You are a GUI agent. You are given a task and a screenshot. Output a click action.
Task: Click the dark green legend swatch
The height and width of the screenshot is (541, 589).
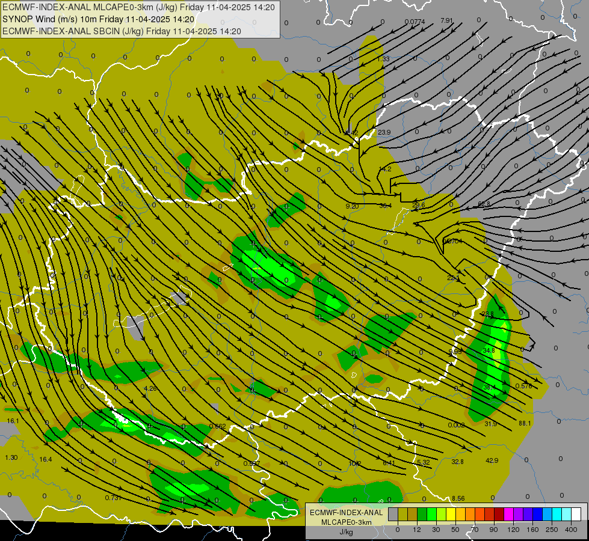422,515
